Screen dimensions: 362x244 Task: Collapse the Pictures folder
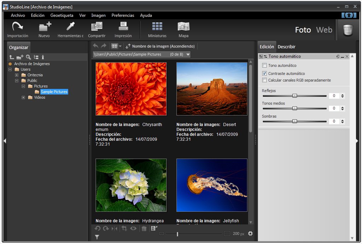(23, 86)
